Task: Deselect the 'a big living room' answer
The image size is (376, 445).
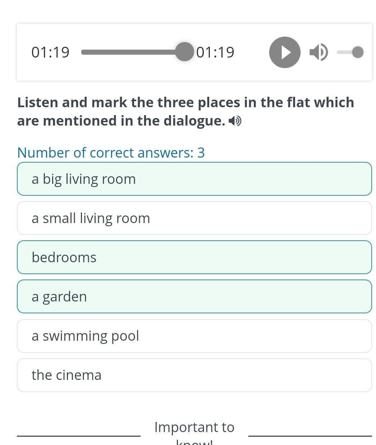Action: [194, 179]
